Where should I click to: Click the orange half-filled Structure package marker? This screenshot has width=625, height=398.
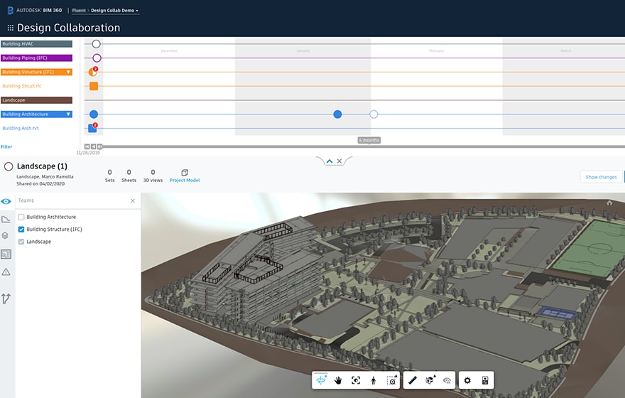tap(92, 72)
